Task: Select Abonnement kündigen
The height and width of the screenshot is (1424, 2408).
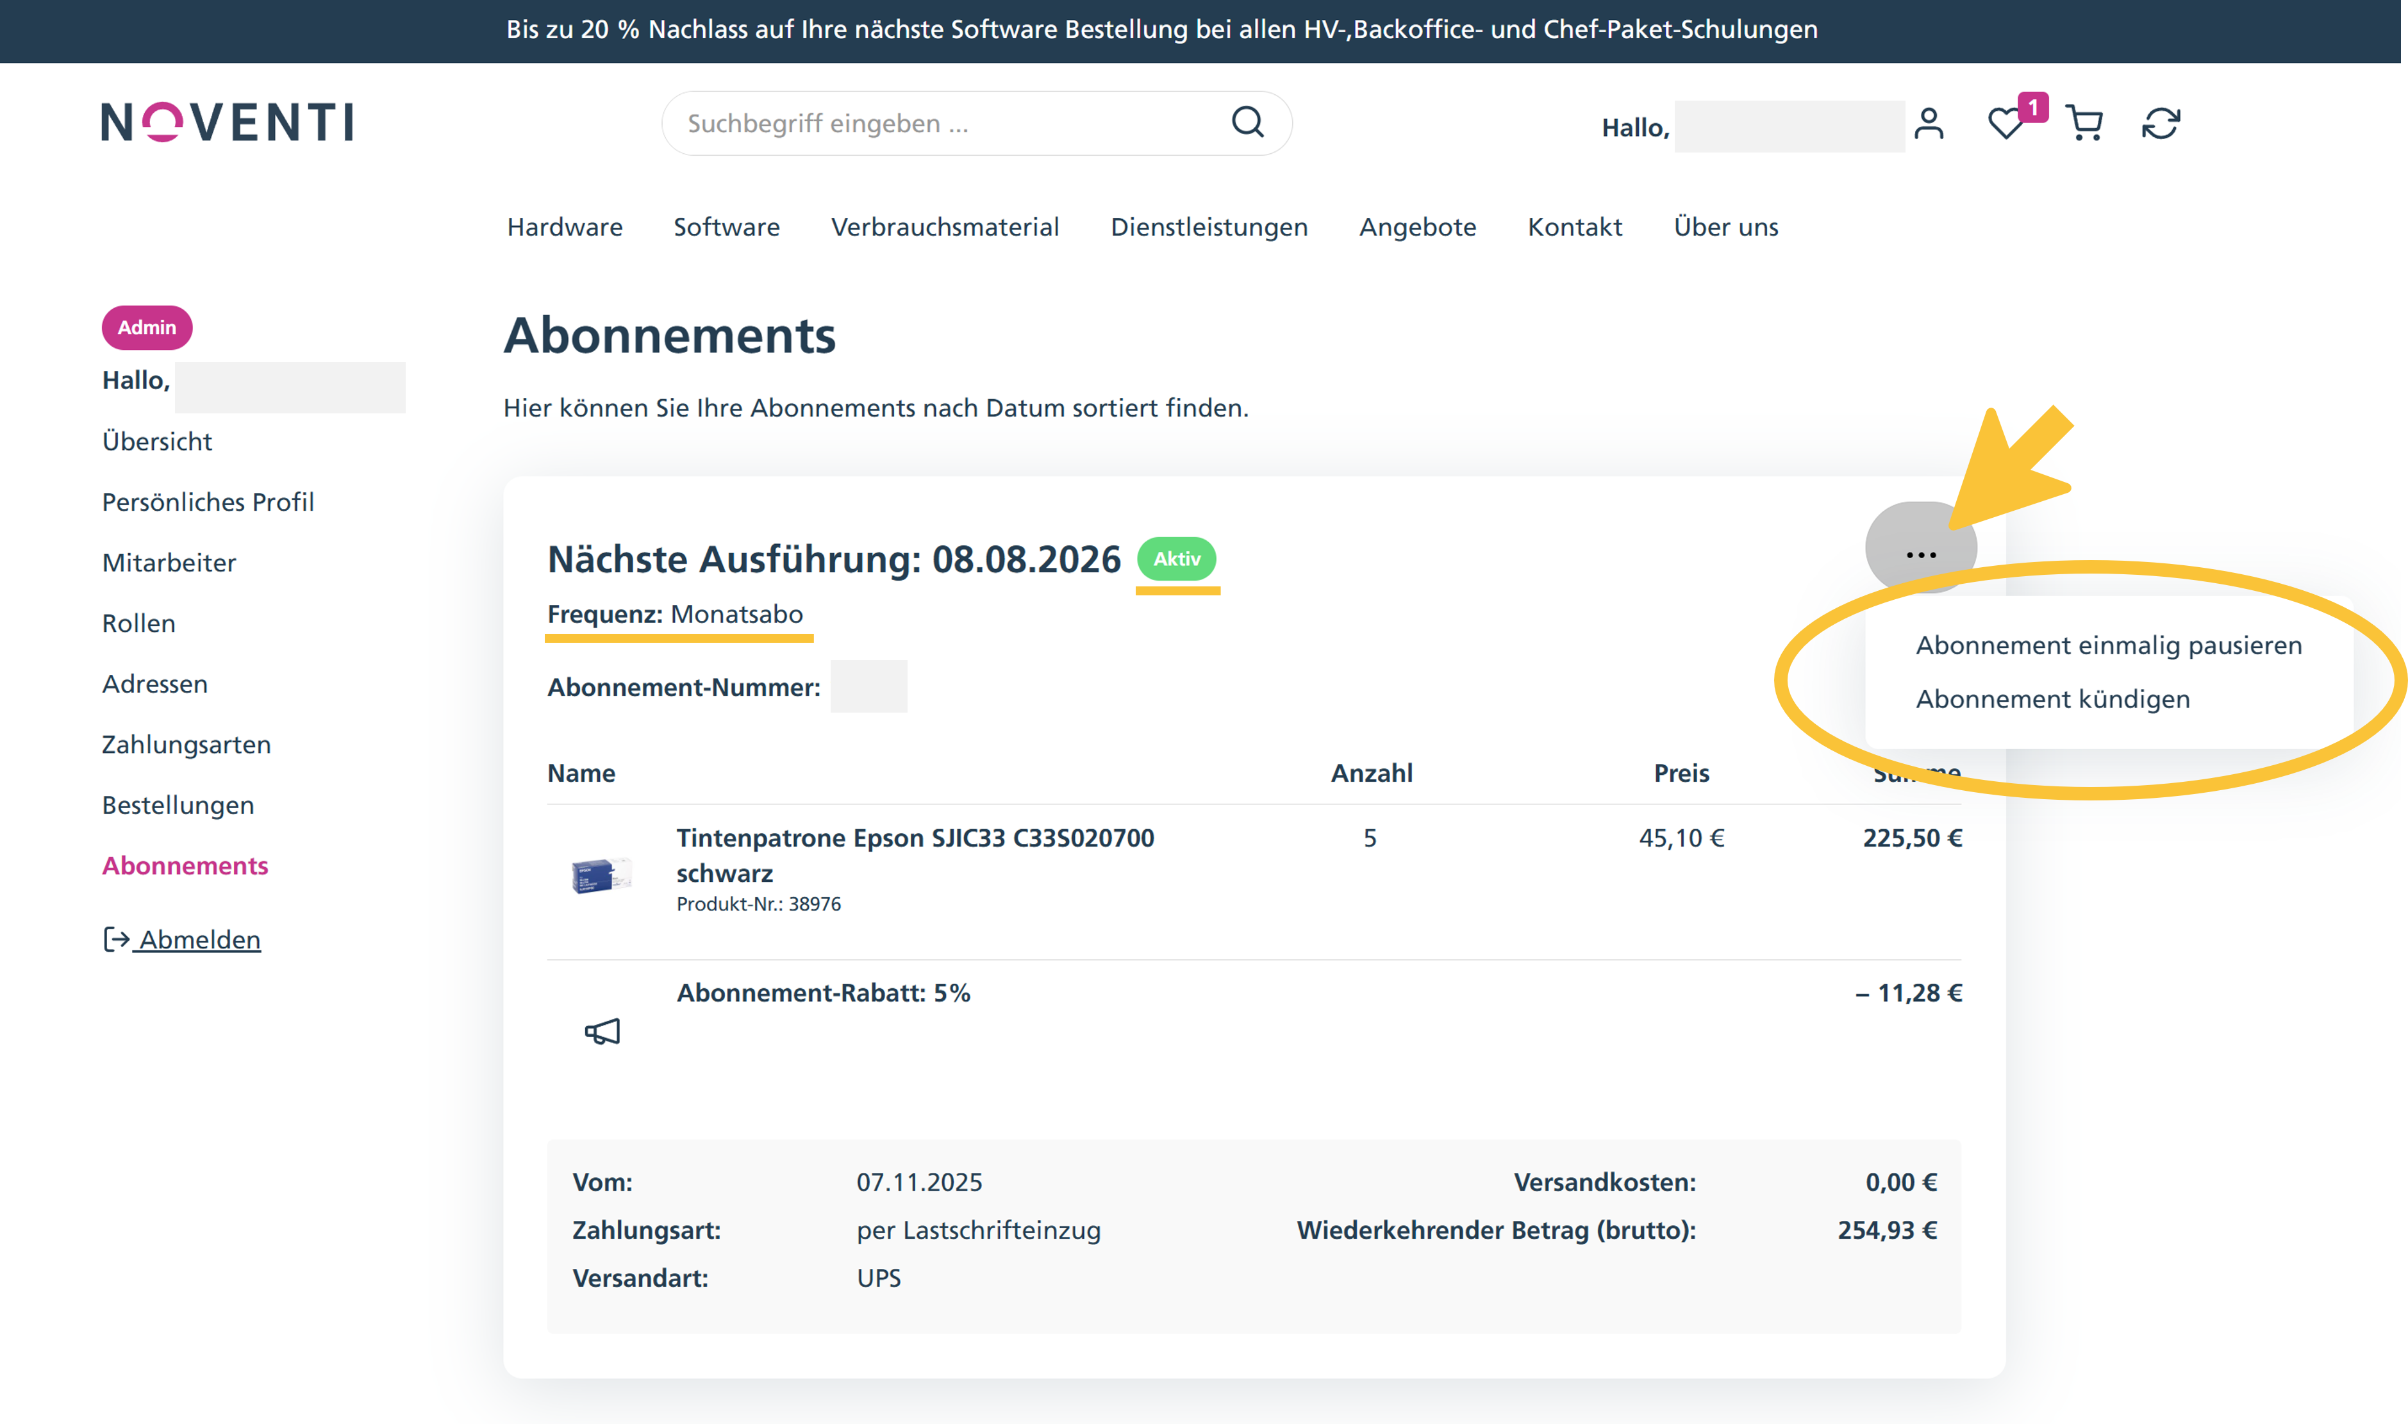Action: pos(2052,699)
